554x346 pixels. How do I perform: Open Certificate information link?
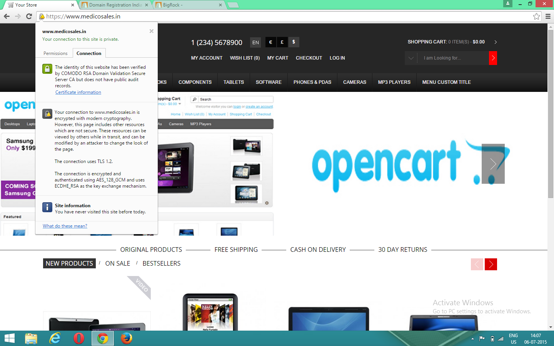78,92
